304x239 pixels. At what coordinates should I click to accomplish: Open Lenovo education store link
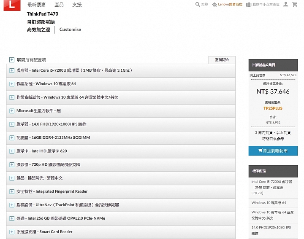pos(227,5)
